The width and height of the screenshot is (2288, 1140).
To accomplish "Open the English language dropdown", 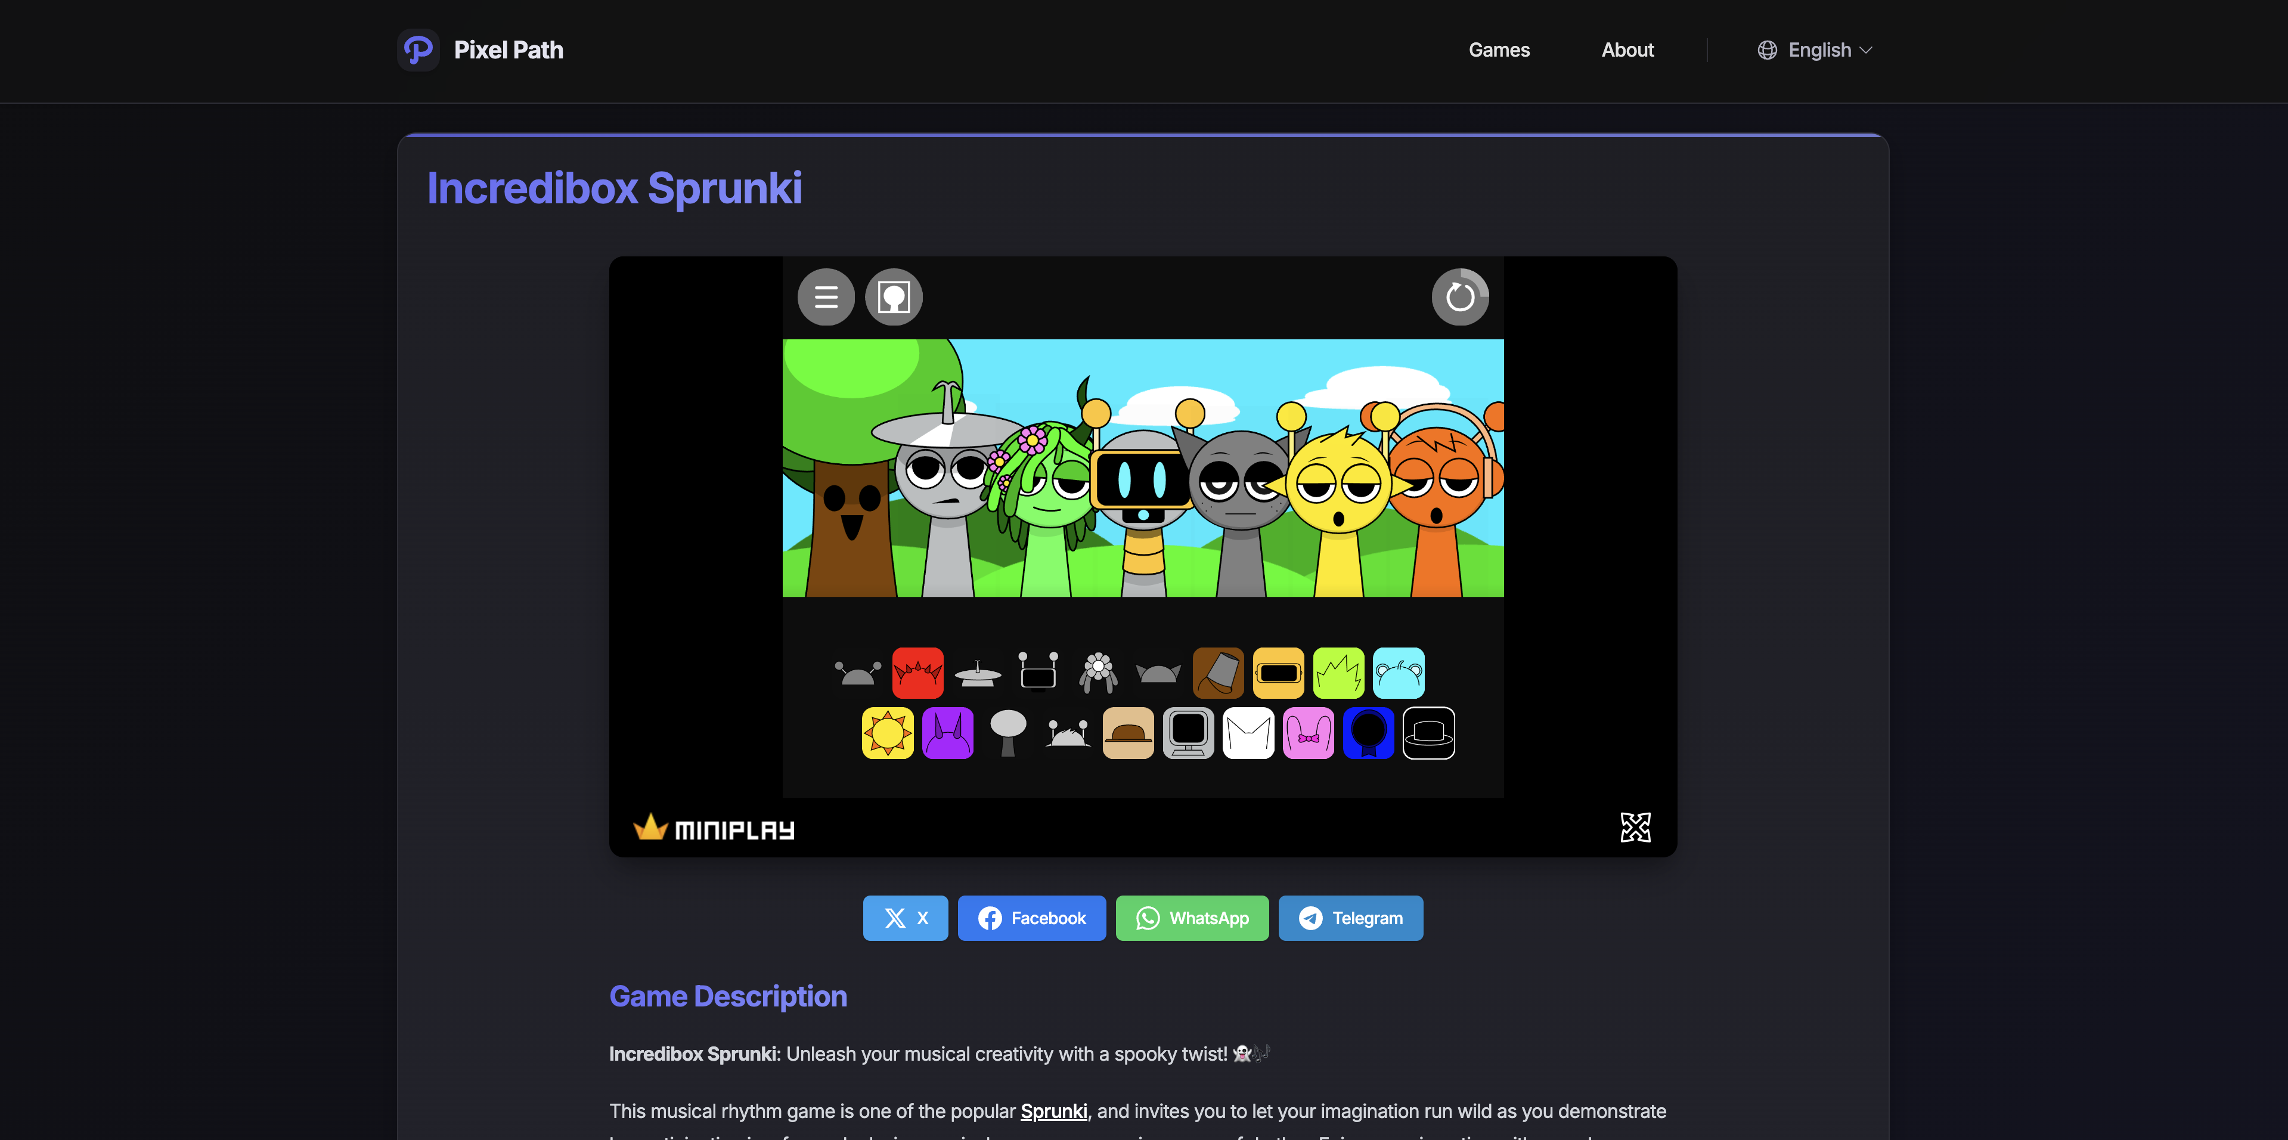I will coord(1815,49).
